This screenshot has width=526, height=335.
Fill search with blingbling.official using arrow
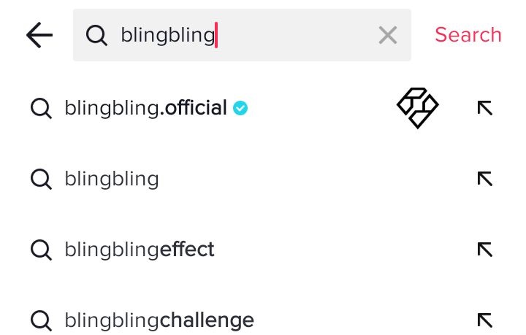[485, 108]
